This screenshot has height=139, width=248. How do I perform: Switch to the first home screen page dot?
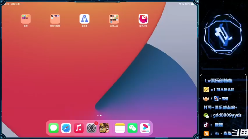[x=98, y=115]
